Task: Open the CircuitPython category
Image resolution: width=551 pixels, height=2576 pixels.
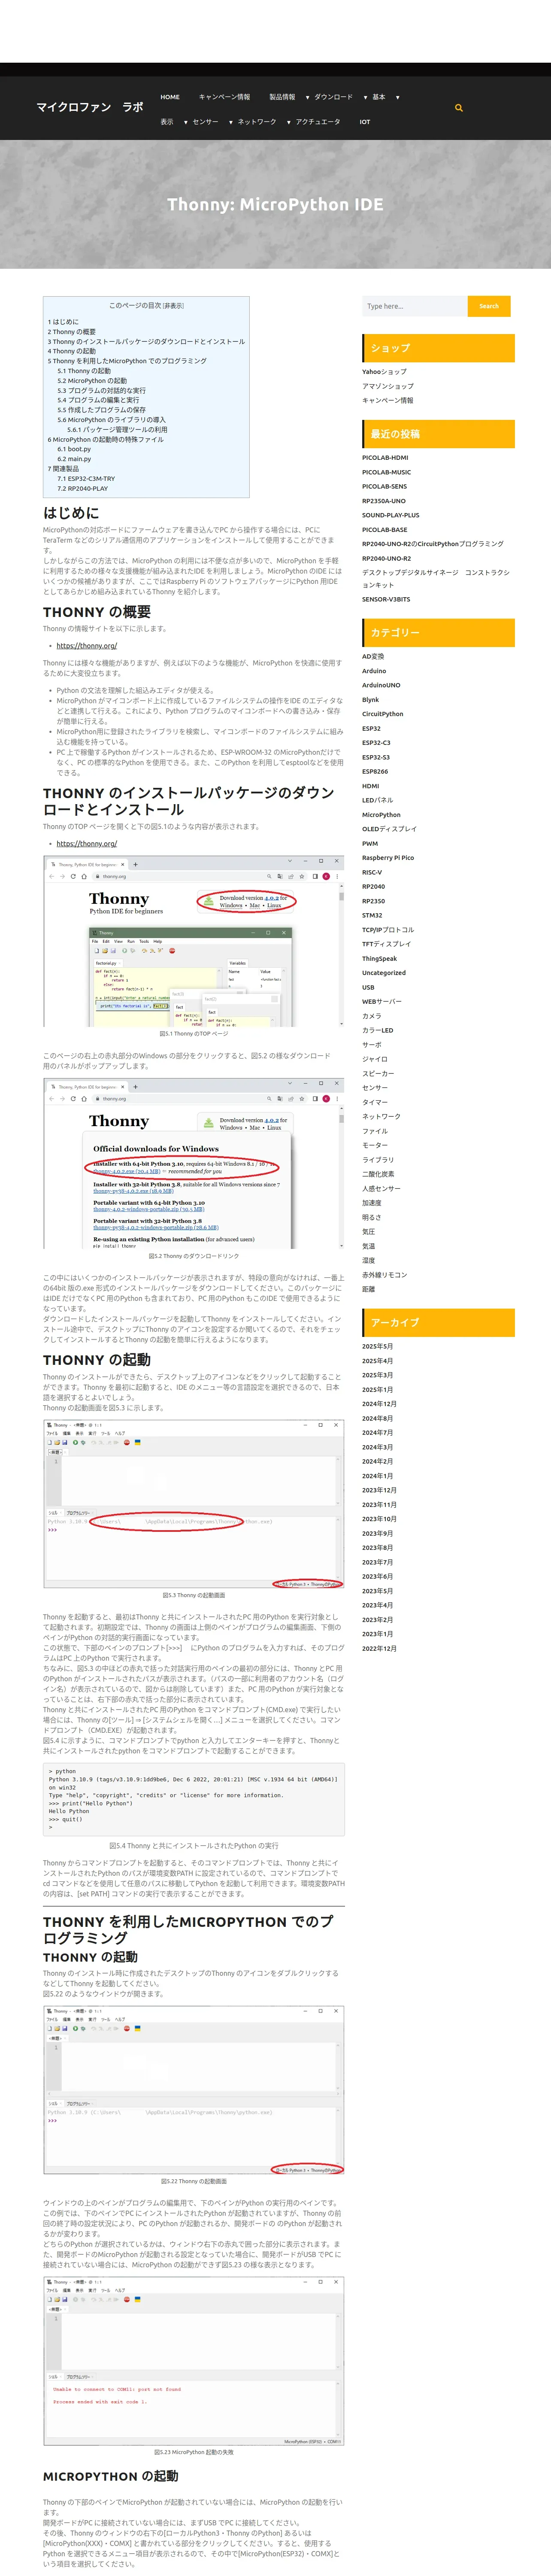Action: point(383,714)
